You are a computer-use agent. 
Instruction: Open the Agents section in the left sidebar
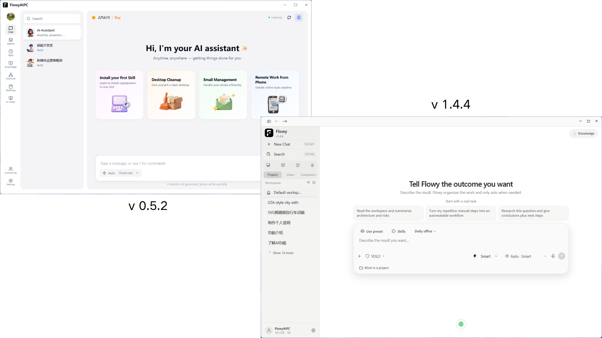pyautogui.click(x=11, y=41)
